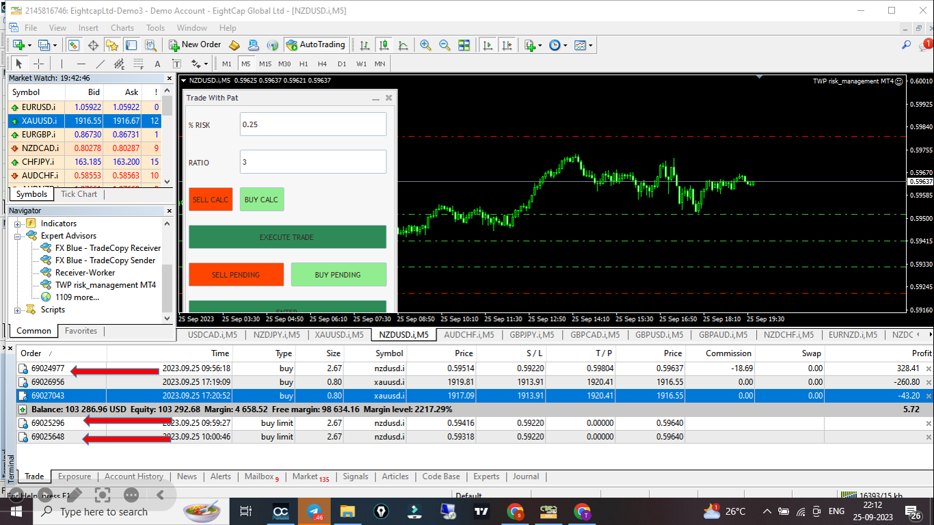The image size is (934, 525).
Task: Collapse the Expert Advisors node
Action: click(18, 236)
